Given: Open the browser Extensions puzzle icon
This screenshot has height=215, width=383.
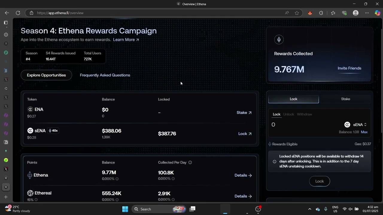Looking at the screenshot, I should (x=321, y=13).
